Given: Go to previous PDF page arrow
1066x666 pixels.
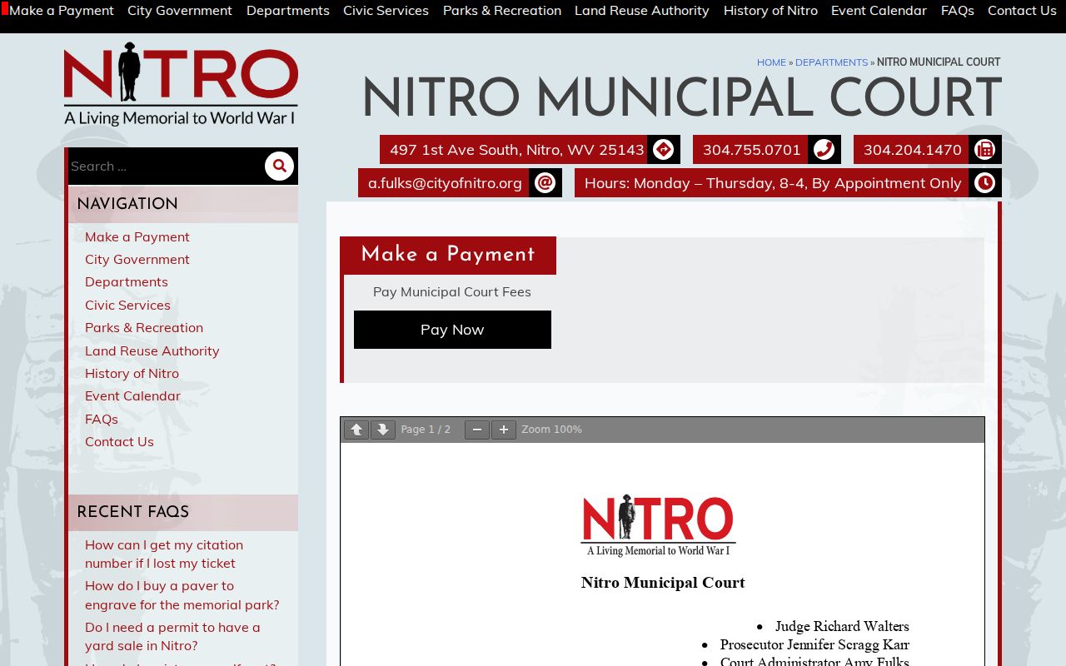Looking at the screenshot, I should pos(356,430).
